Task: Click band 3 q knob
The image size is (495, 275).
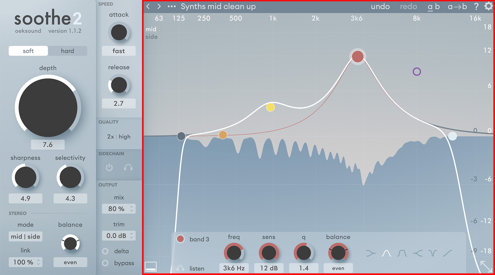Action: [x=304, y=253]
